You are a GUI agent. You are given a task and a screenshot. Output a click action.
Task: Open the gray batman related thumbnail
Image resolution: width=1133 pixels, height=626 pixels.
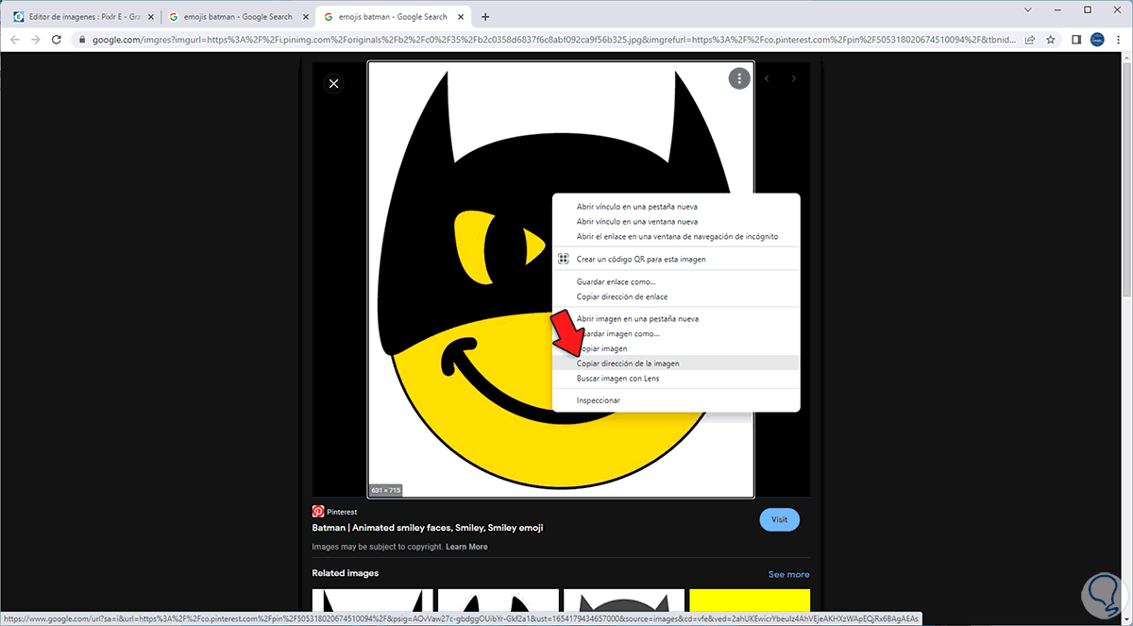[623, 600]
